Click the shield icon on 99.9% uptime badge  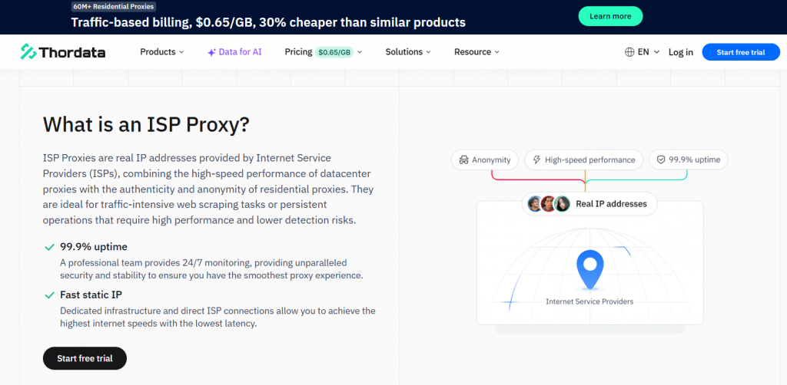[660, 160]
